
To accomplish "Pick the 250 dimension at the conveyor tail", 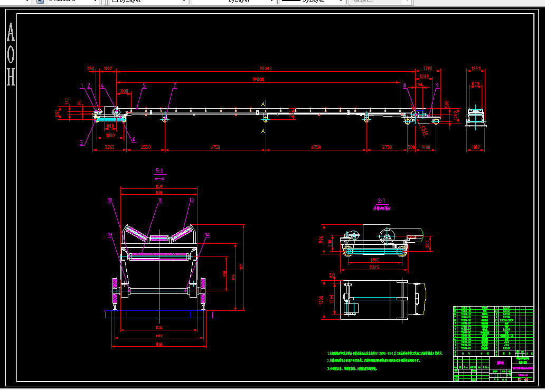I will pos(91,69).
